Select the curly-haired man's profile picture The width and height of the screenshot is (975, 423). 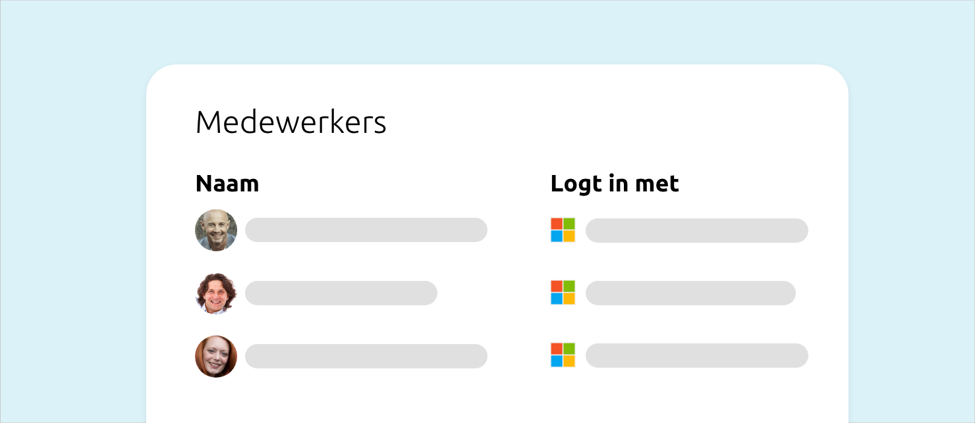[216, 293]
